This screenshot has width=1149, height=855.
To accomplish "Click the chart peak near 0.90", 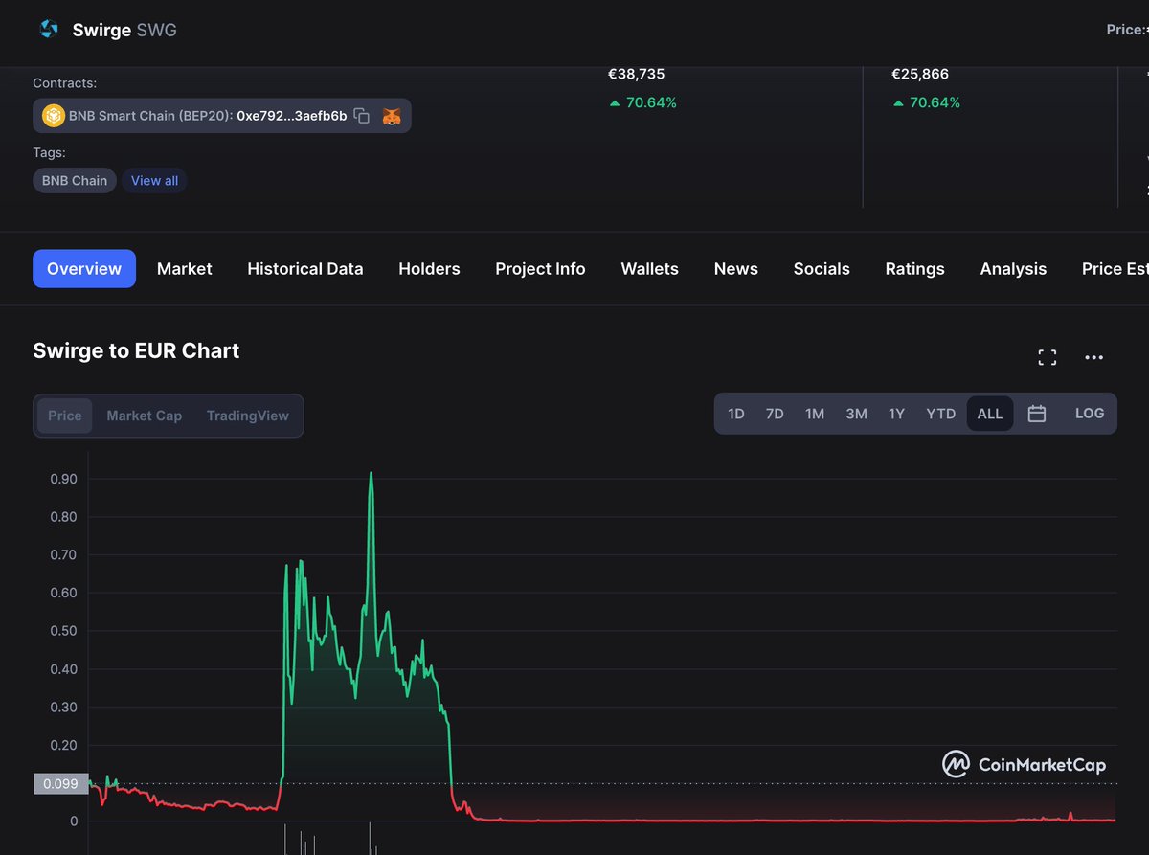I will pos(371,473).
